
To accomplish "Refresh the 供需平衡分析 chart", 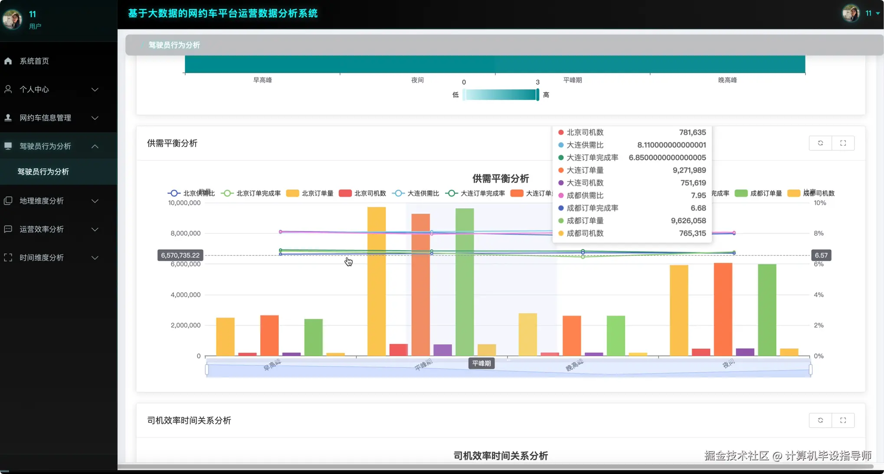I will 820,143.
